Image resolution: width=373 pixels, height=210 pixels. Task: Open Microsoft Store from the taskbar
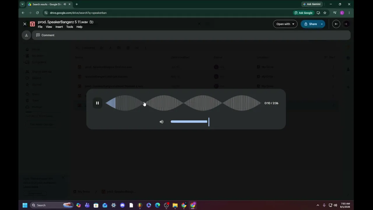96,205
